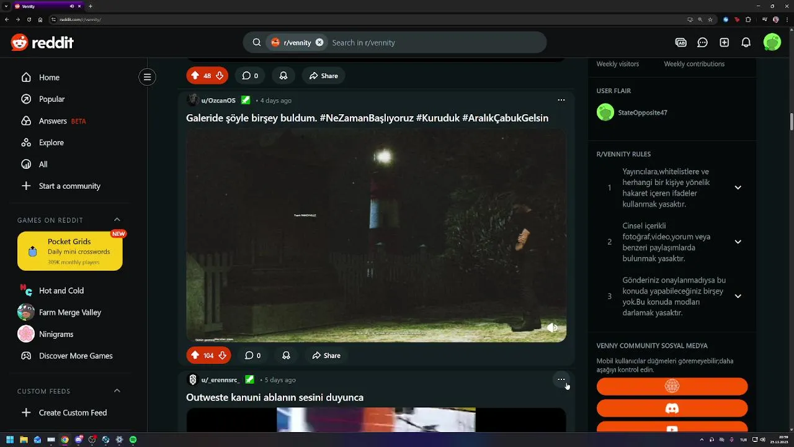Open the u/OzcanOS profile
The width and height of the screenshot is (794, 447).
tap(218, 101)
